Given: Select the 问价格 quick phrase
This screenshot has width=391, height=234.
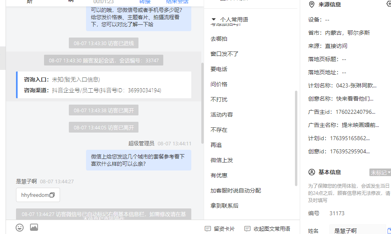Looking at the screenshot, I should [219, 84].
